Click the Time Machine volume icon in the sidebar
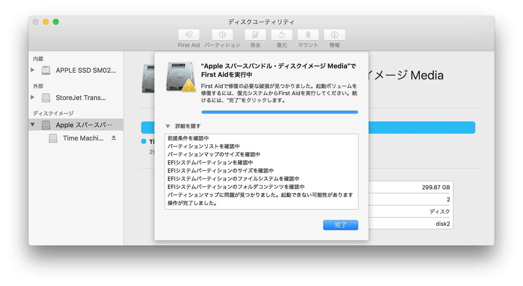523x286 pixels. coord(53,138)
